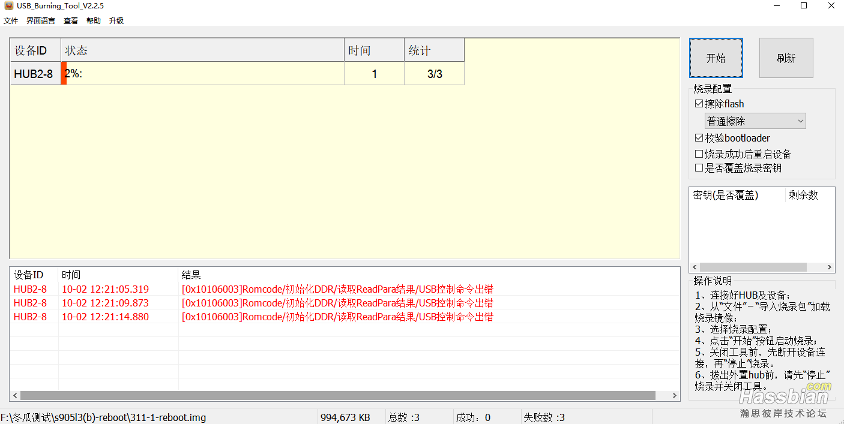Click the orange progress bar for HUB2-8
Viewport: 844px width, 424px height.
[64, 74]
